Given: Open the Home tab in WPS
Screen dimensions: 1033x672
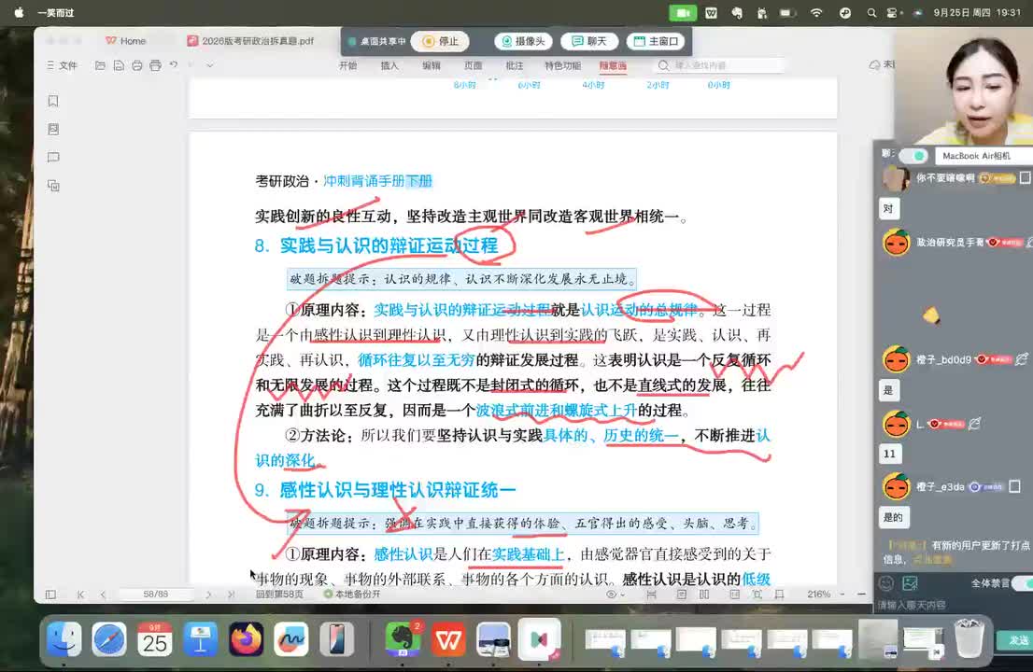Looking at the screenshot, I should pyautogui.click(x=125, y=41).
